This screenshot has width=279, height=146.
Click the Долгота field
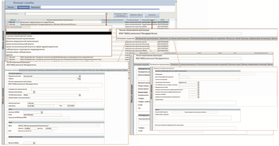(51, 128)
